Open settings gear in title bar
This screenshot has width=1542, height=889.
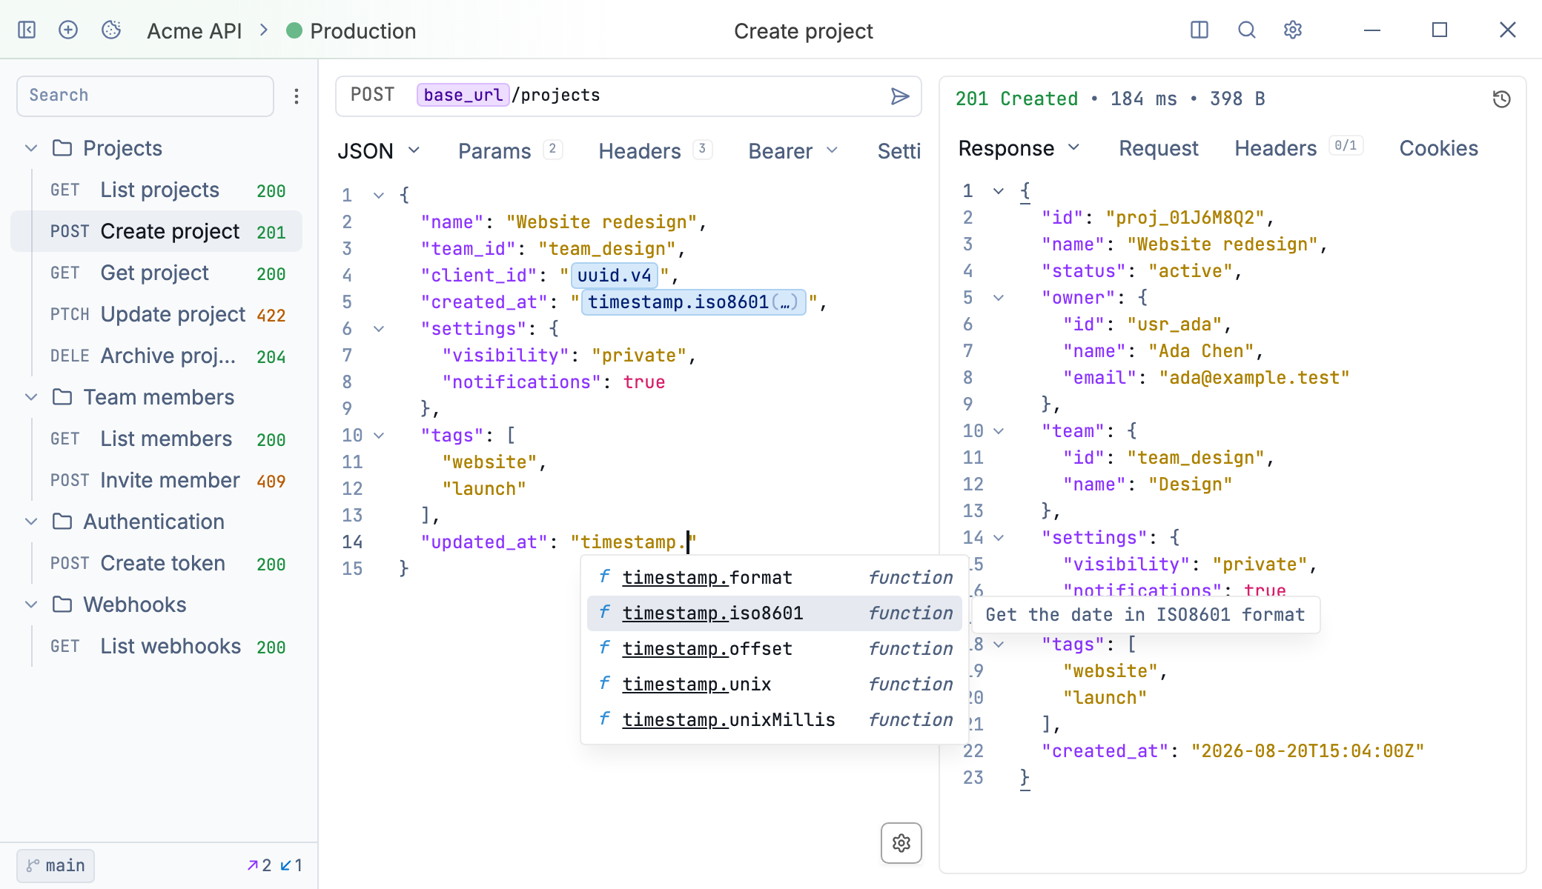tap(1293, 30)
